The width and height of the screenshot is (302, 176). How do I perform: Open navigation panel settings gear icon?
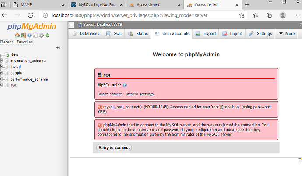coord(41,36)
